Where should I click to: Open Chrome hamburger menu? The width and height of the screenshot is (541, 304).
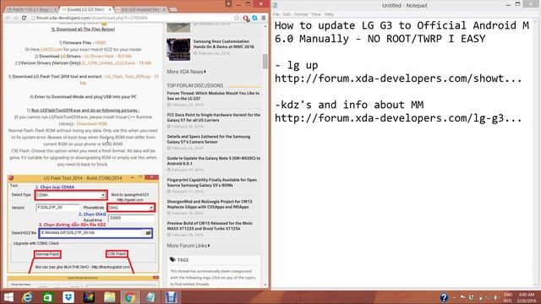pos(263,18)
